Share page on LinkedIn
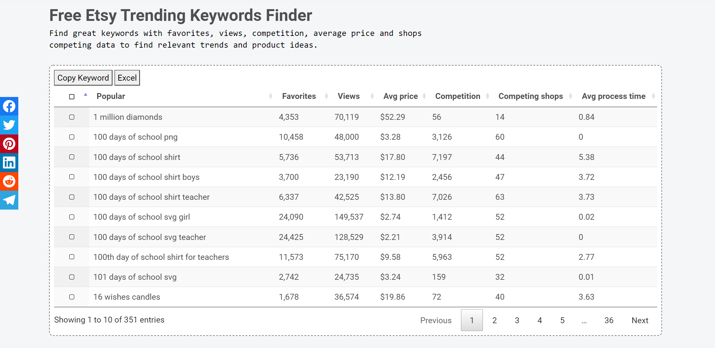The height and width of the screenshot is (348, 715). click(9, 163)
